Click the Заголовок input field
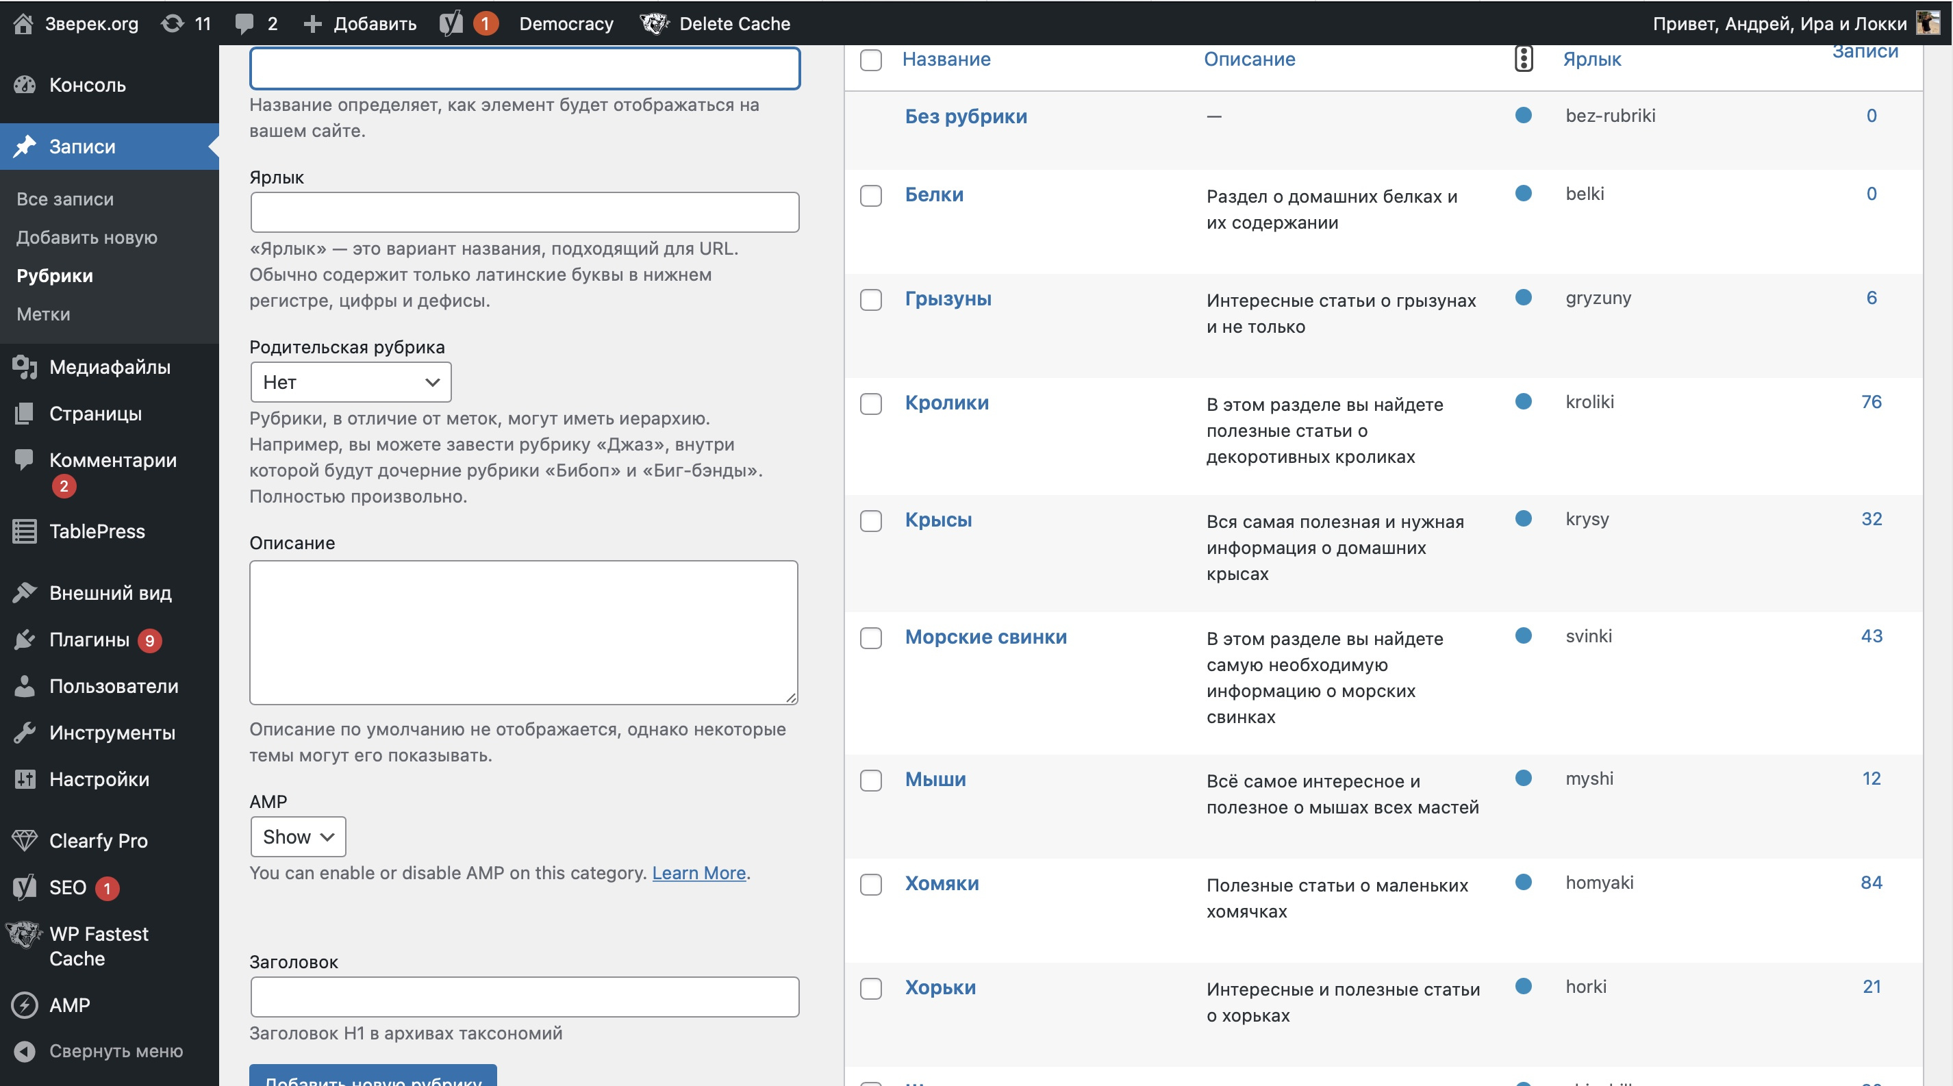This screenshot has width=1953, height=1086. pyautogui.click(x=525, y=996)
